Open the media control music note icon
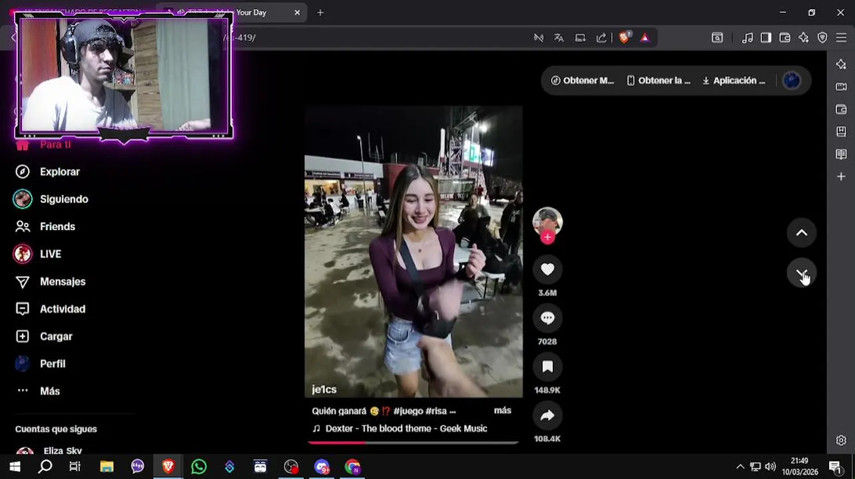The width and height of the screenshot is (855, 479). 747,38
